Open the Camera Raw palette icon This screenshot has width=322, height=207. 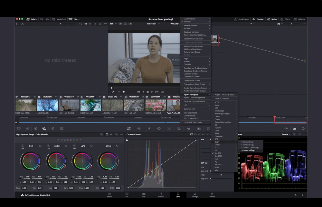click(19, 129)
